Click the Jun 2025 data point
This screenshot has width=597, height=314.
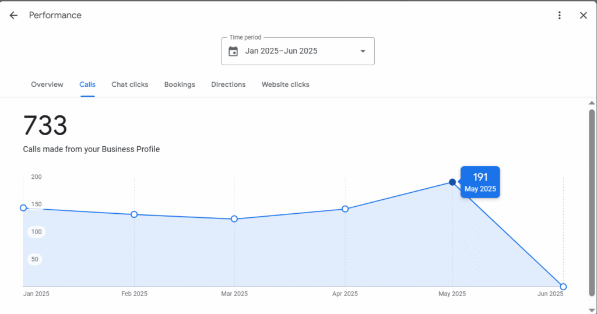tap(564, 287)
